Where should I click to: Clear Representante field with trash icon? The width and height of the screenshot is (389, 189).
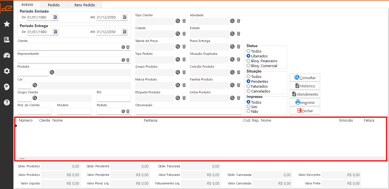[128, 60]
